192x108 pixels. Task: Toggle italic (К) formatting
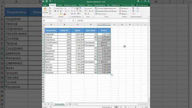click(x=58, y=11)
